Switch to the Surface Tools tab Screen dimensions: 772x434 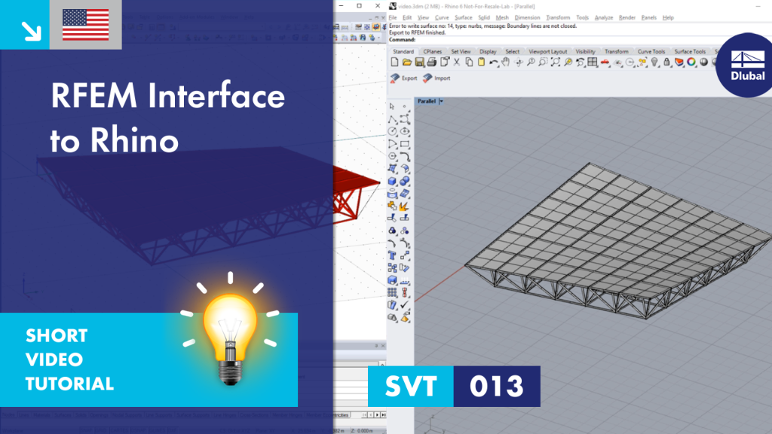click(x=690, y=52)
